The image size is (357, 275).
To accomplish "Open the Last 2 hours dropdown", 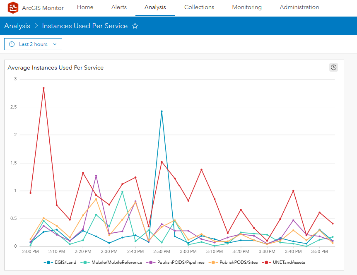I will click(x=33, y=44).
